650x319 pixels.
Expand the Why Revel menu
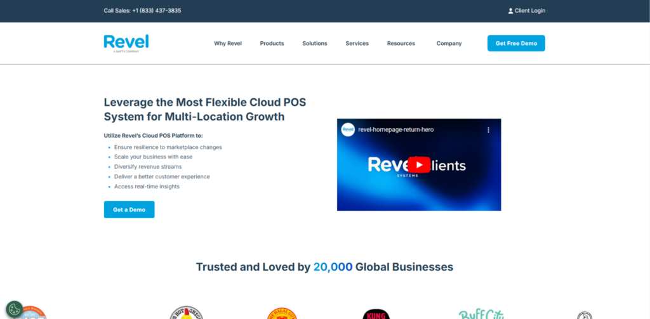coord(228,44)
